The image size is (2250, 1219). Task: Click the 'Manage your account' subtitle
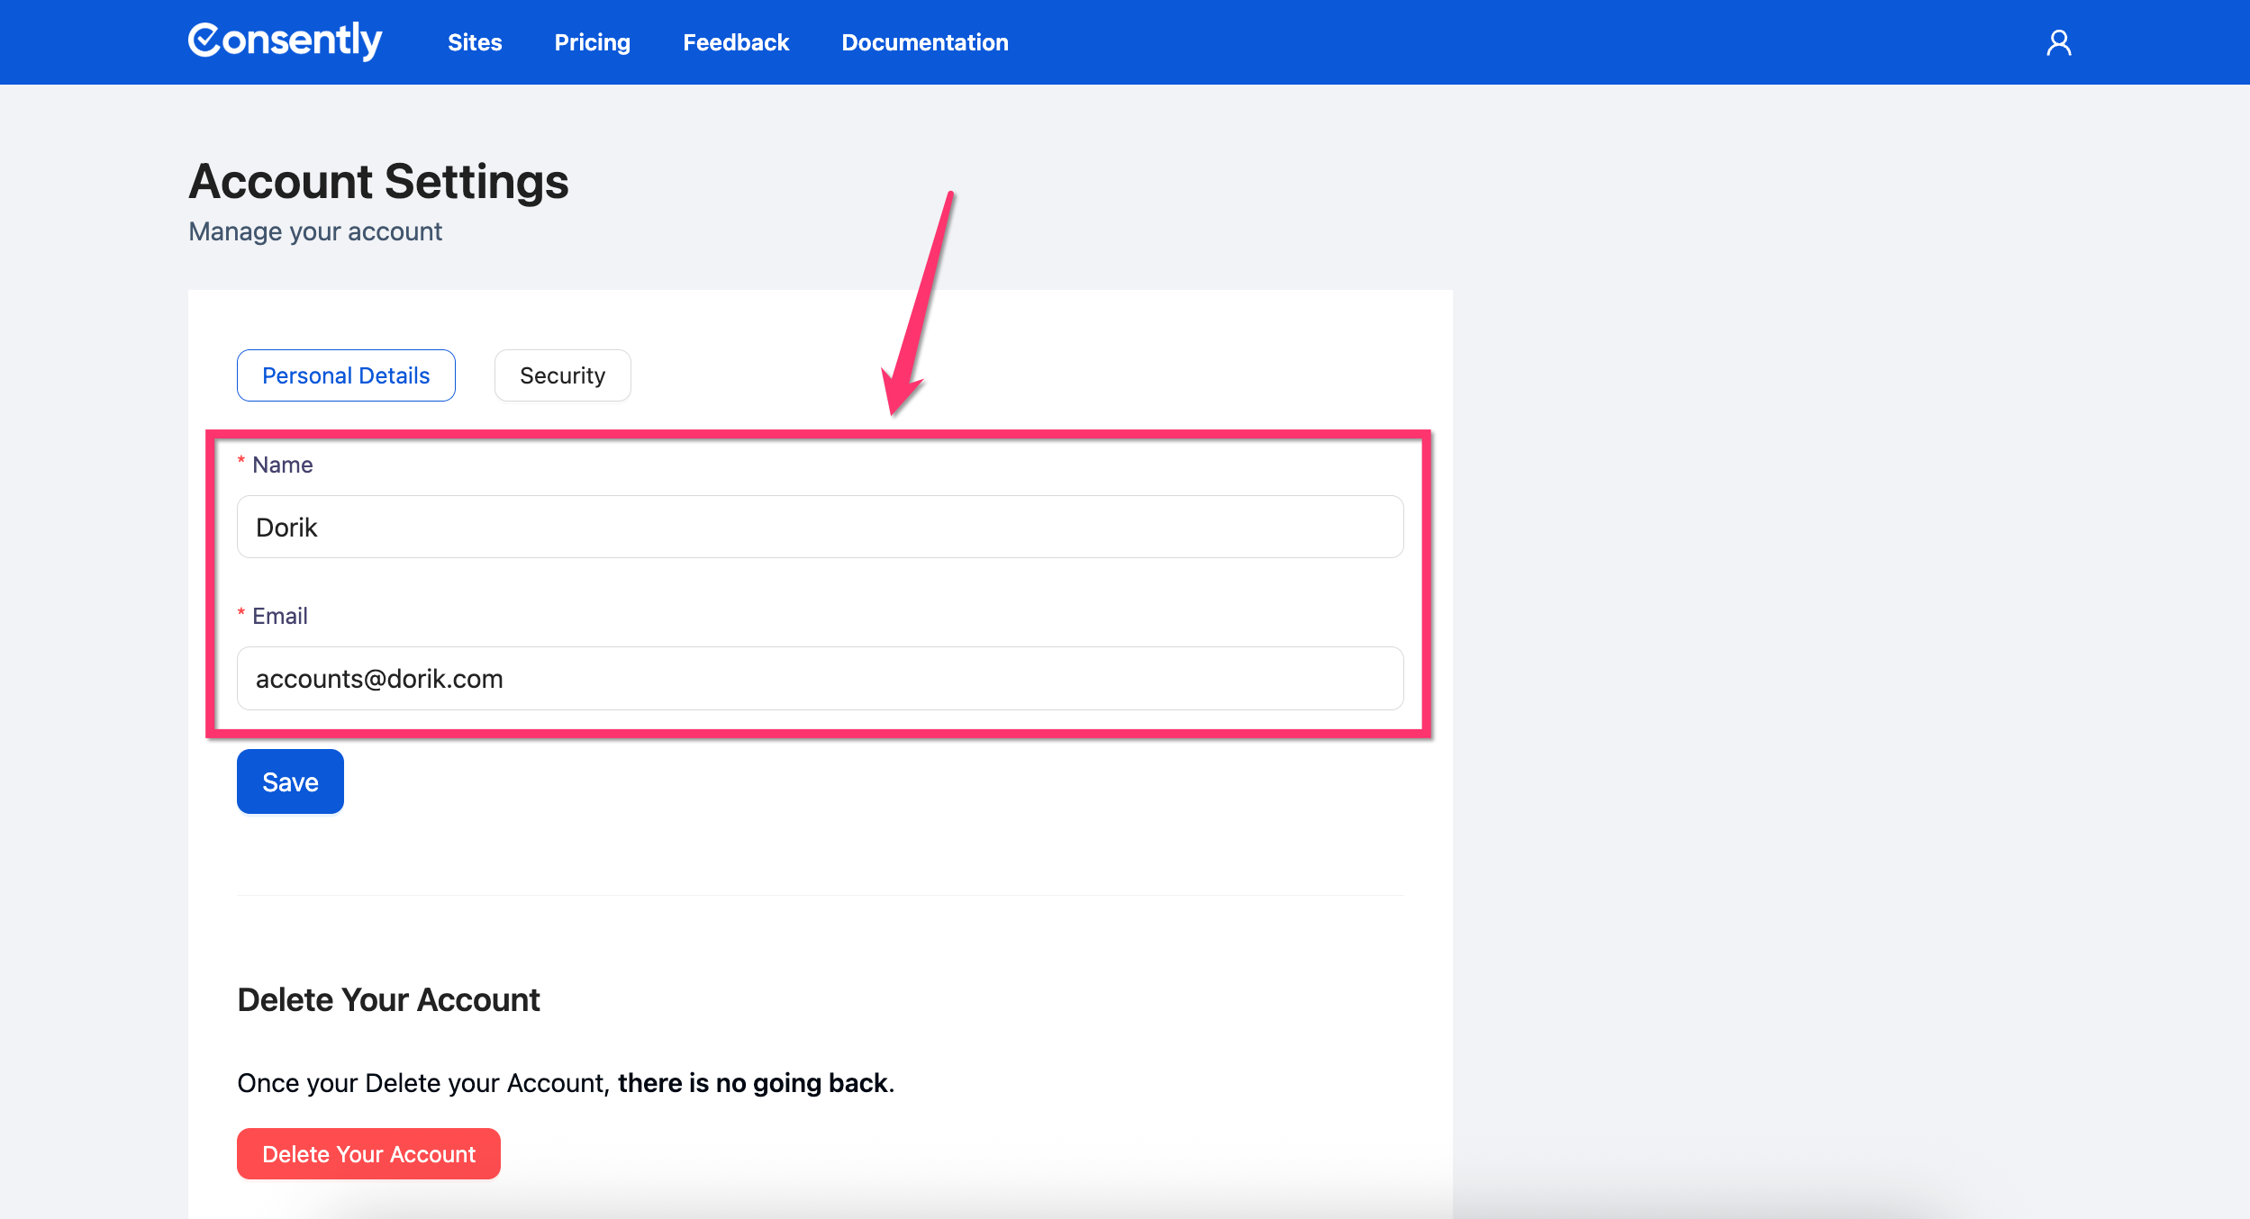(x=315, y=231)
